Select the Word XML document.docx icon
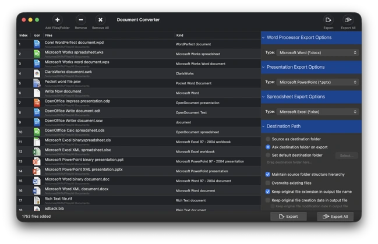 click(x=37, y=190)
